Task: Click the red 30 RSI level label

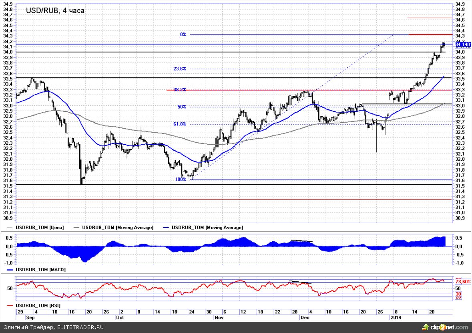Action: pyautogui.click(x=458, y=293)
